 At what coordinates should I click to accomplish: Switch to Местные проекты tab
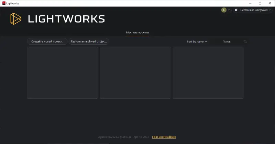pyautogui.click(x=137, y=33)
